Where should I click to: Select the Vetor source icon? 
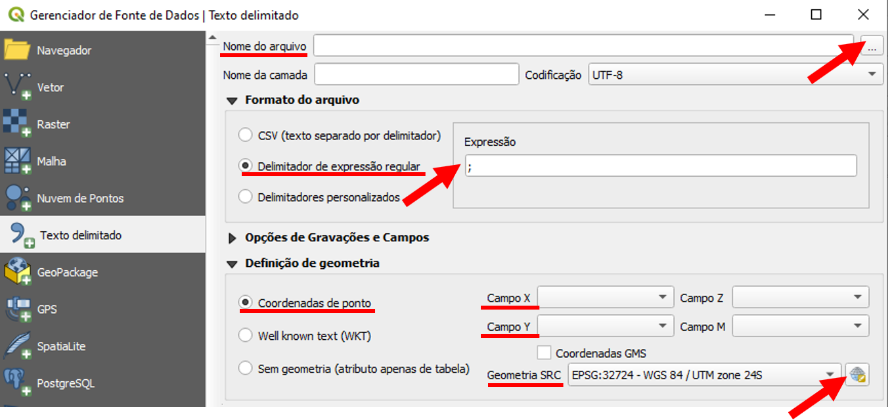(x=17, y=87)
